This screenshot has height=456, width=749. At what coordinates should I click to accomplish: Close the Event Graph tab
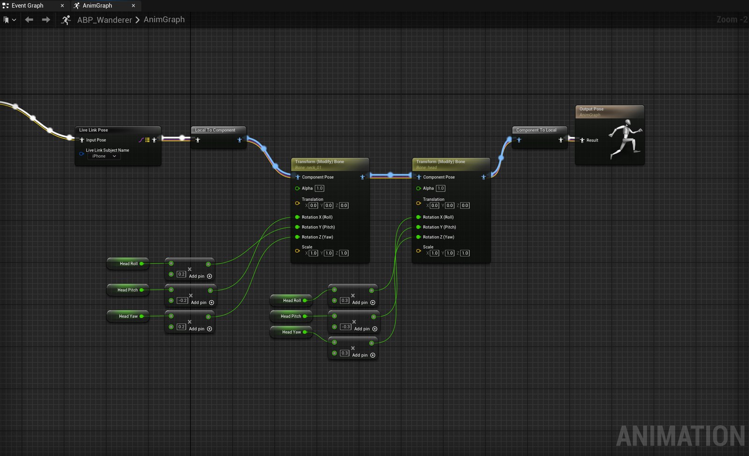[62, 6]
